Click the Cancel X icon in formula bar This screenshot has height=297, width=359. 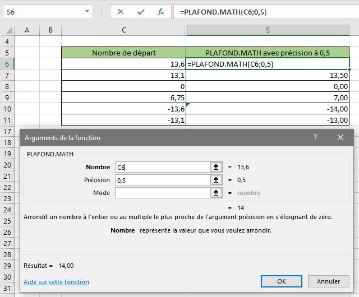click(x=122, y=11)
